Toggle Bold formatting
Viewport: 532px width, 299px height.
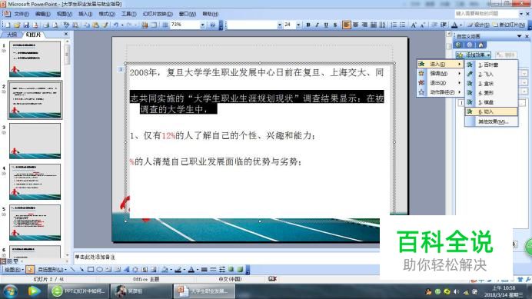[308, 25]
